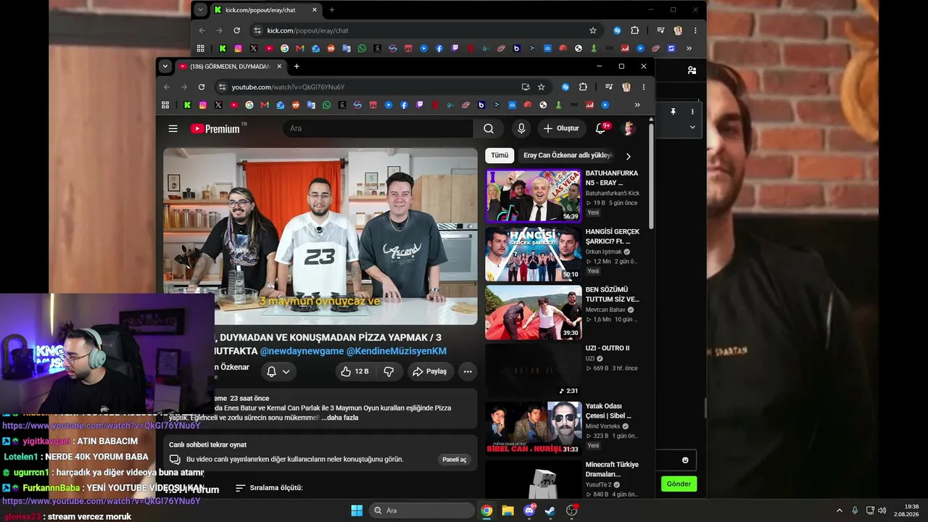Open Twitch bookmark in YouTube window bookmarks bar

[x=419, y=105]
